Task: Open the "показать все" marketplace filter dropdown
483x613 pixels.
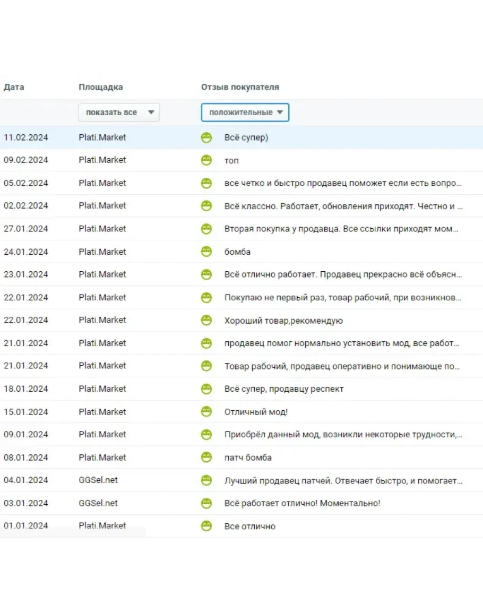Action: (x=119, y=113)
